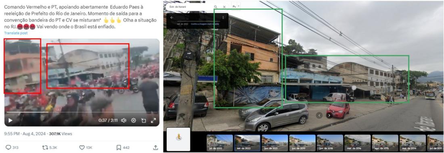Enter fullscreen on the video

(x=153, y=120)
